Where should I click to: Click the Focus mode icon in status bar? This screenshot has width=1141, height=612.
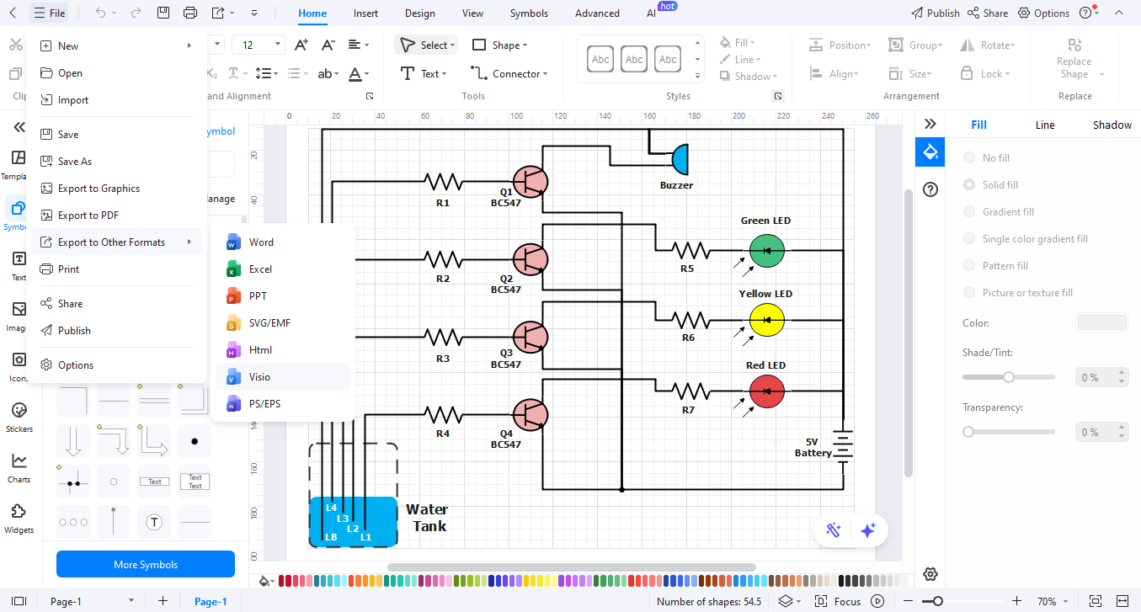pyautogui.click(x=821, y=601)
